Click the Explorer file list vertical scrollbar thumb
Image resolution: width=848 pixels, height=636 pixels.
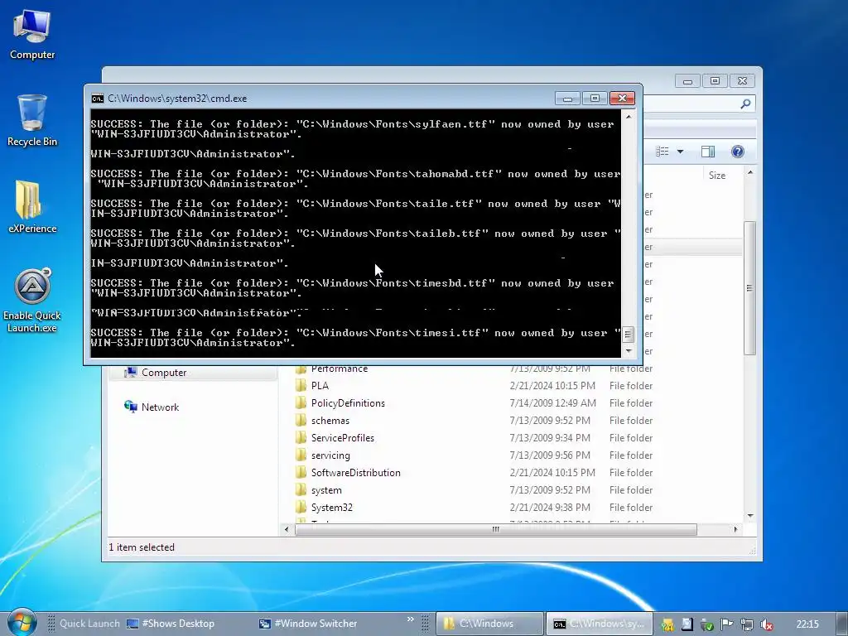pos(749,287)
